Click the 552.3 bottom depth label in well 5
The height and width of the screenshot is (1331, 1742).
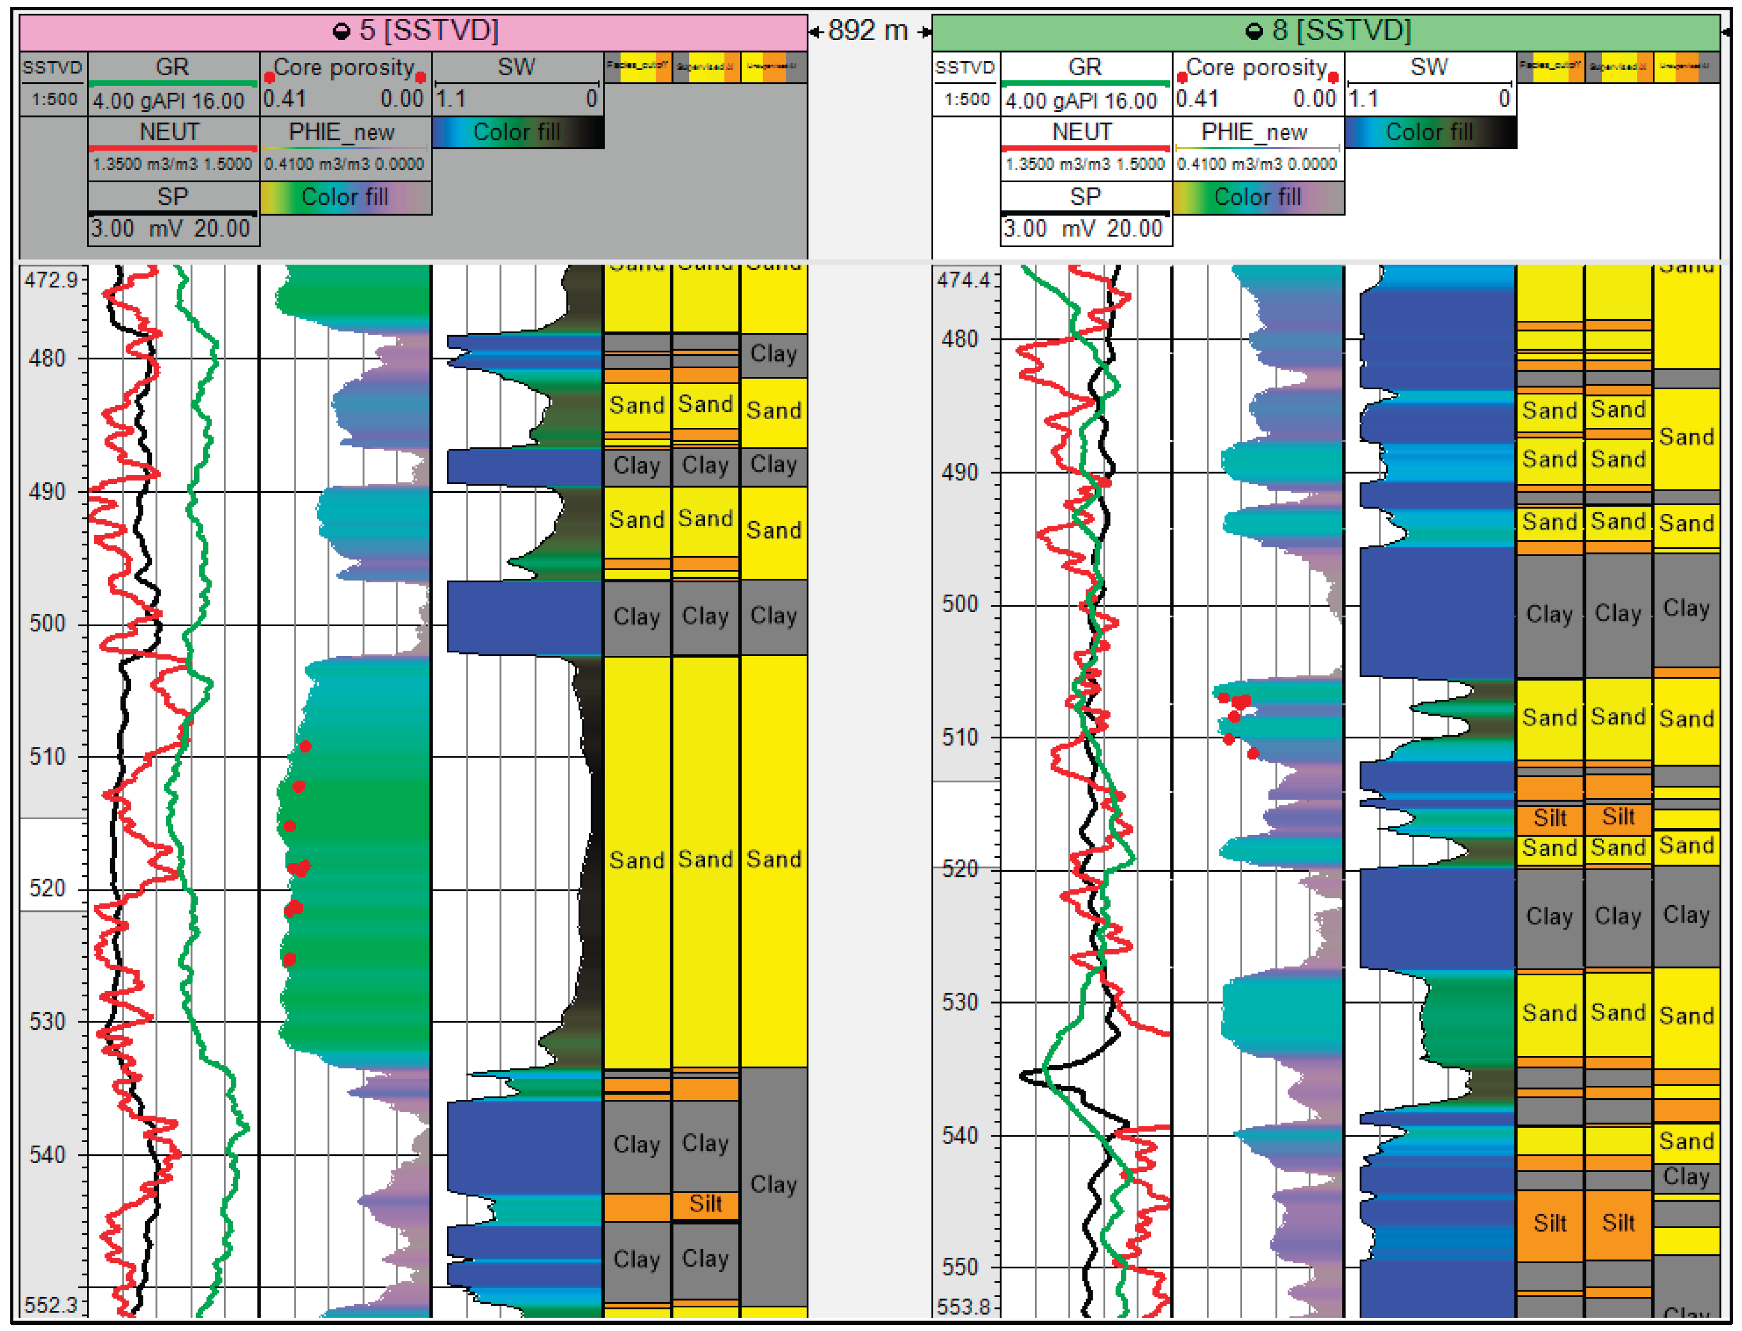[x=53, y=1305]
